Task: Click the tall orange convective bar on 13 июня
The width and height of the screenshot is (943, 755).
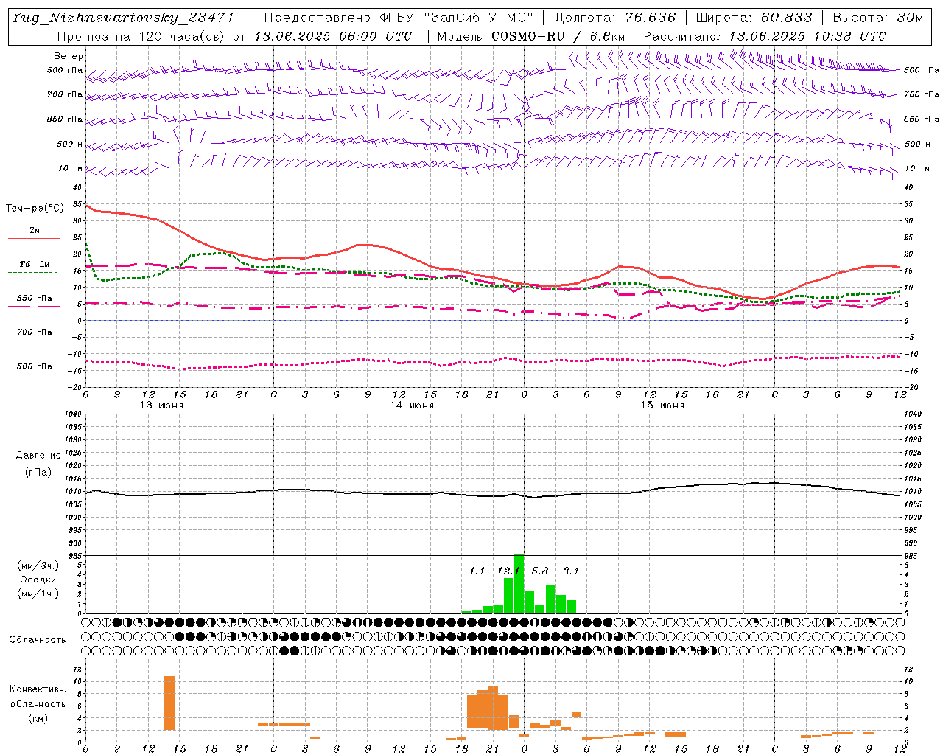Action: click(169, 703)
